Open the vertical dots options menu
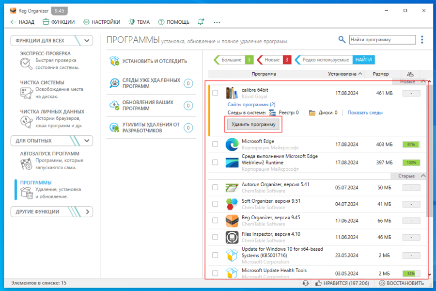This screenshot has width=436, height=291. [422, 40]
